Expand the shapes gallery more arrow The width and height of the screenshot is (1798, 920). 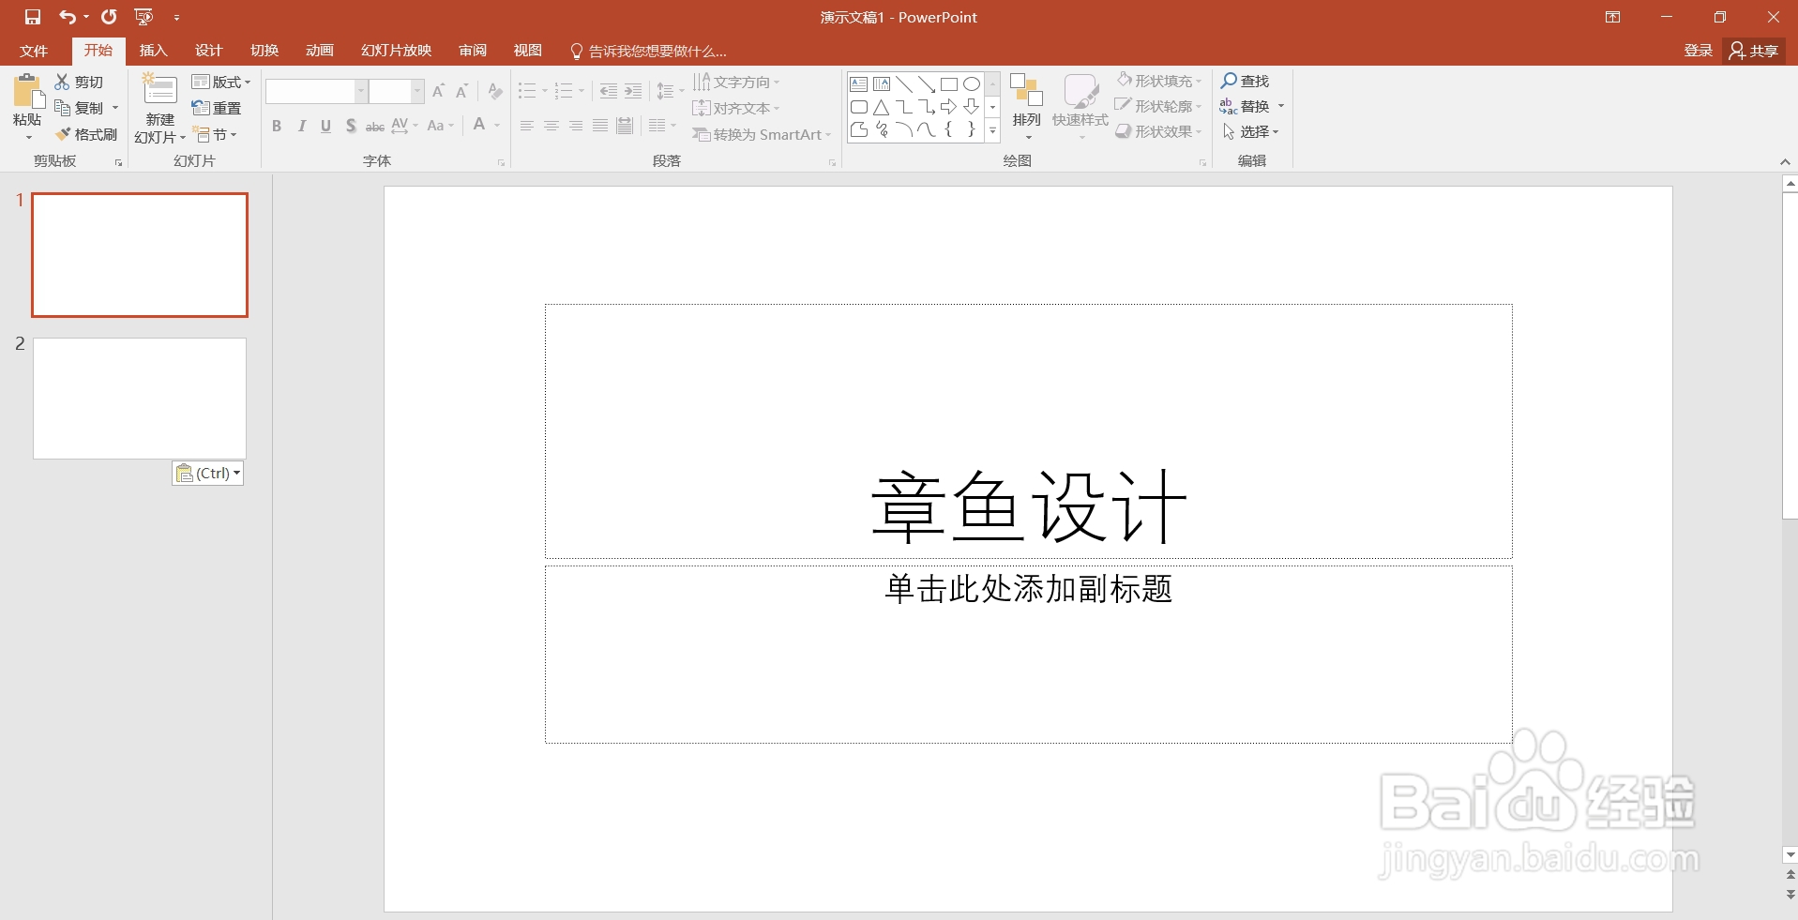pos(992,131)
